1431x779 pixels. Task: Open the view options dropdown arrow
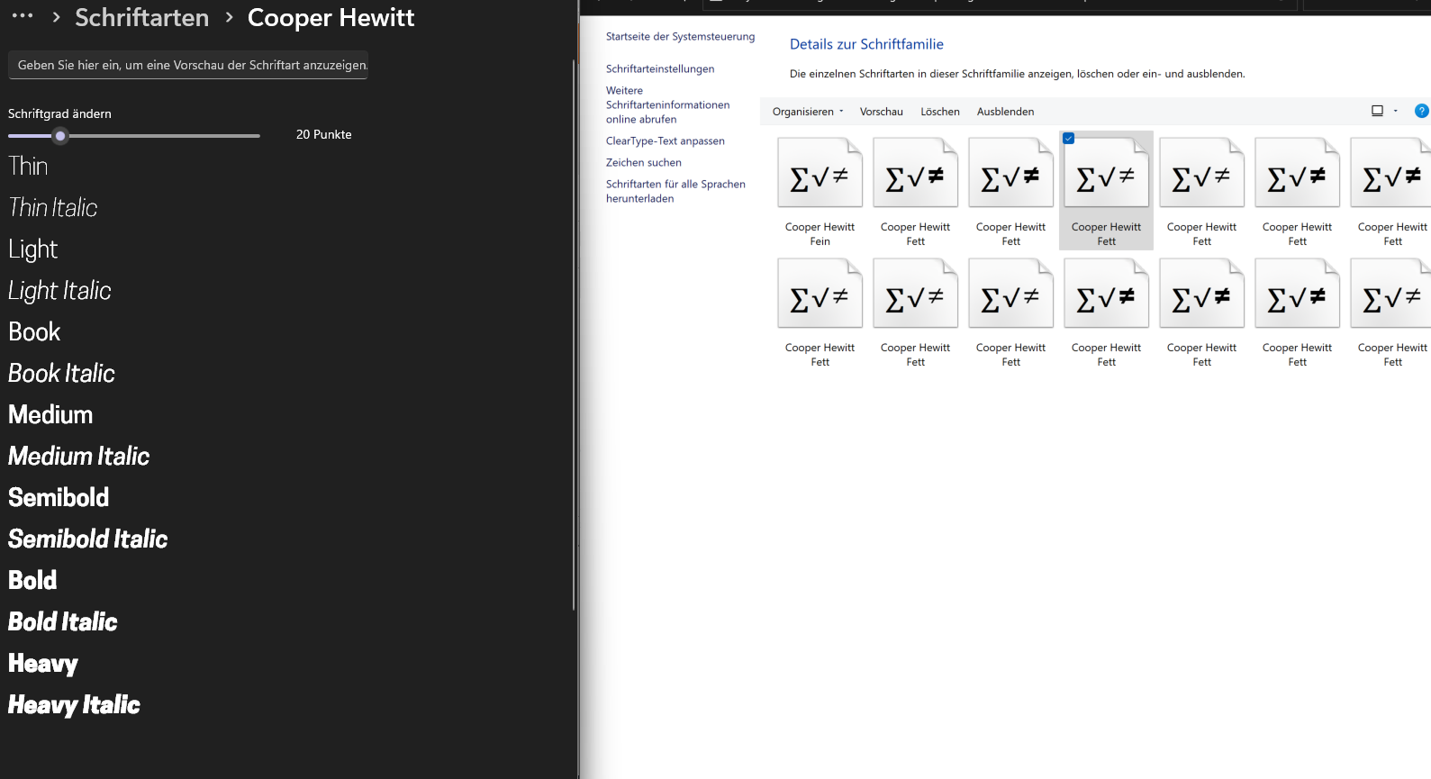pyautogui.click(x=1396, y=111)
